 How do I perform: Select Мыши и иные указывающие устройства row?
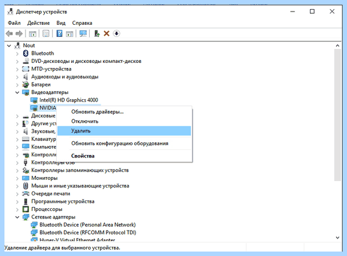coord(80,186)
